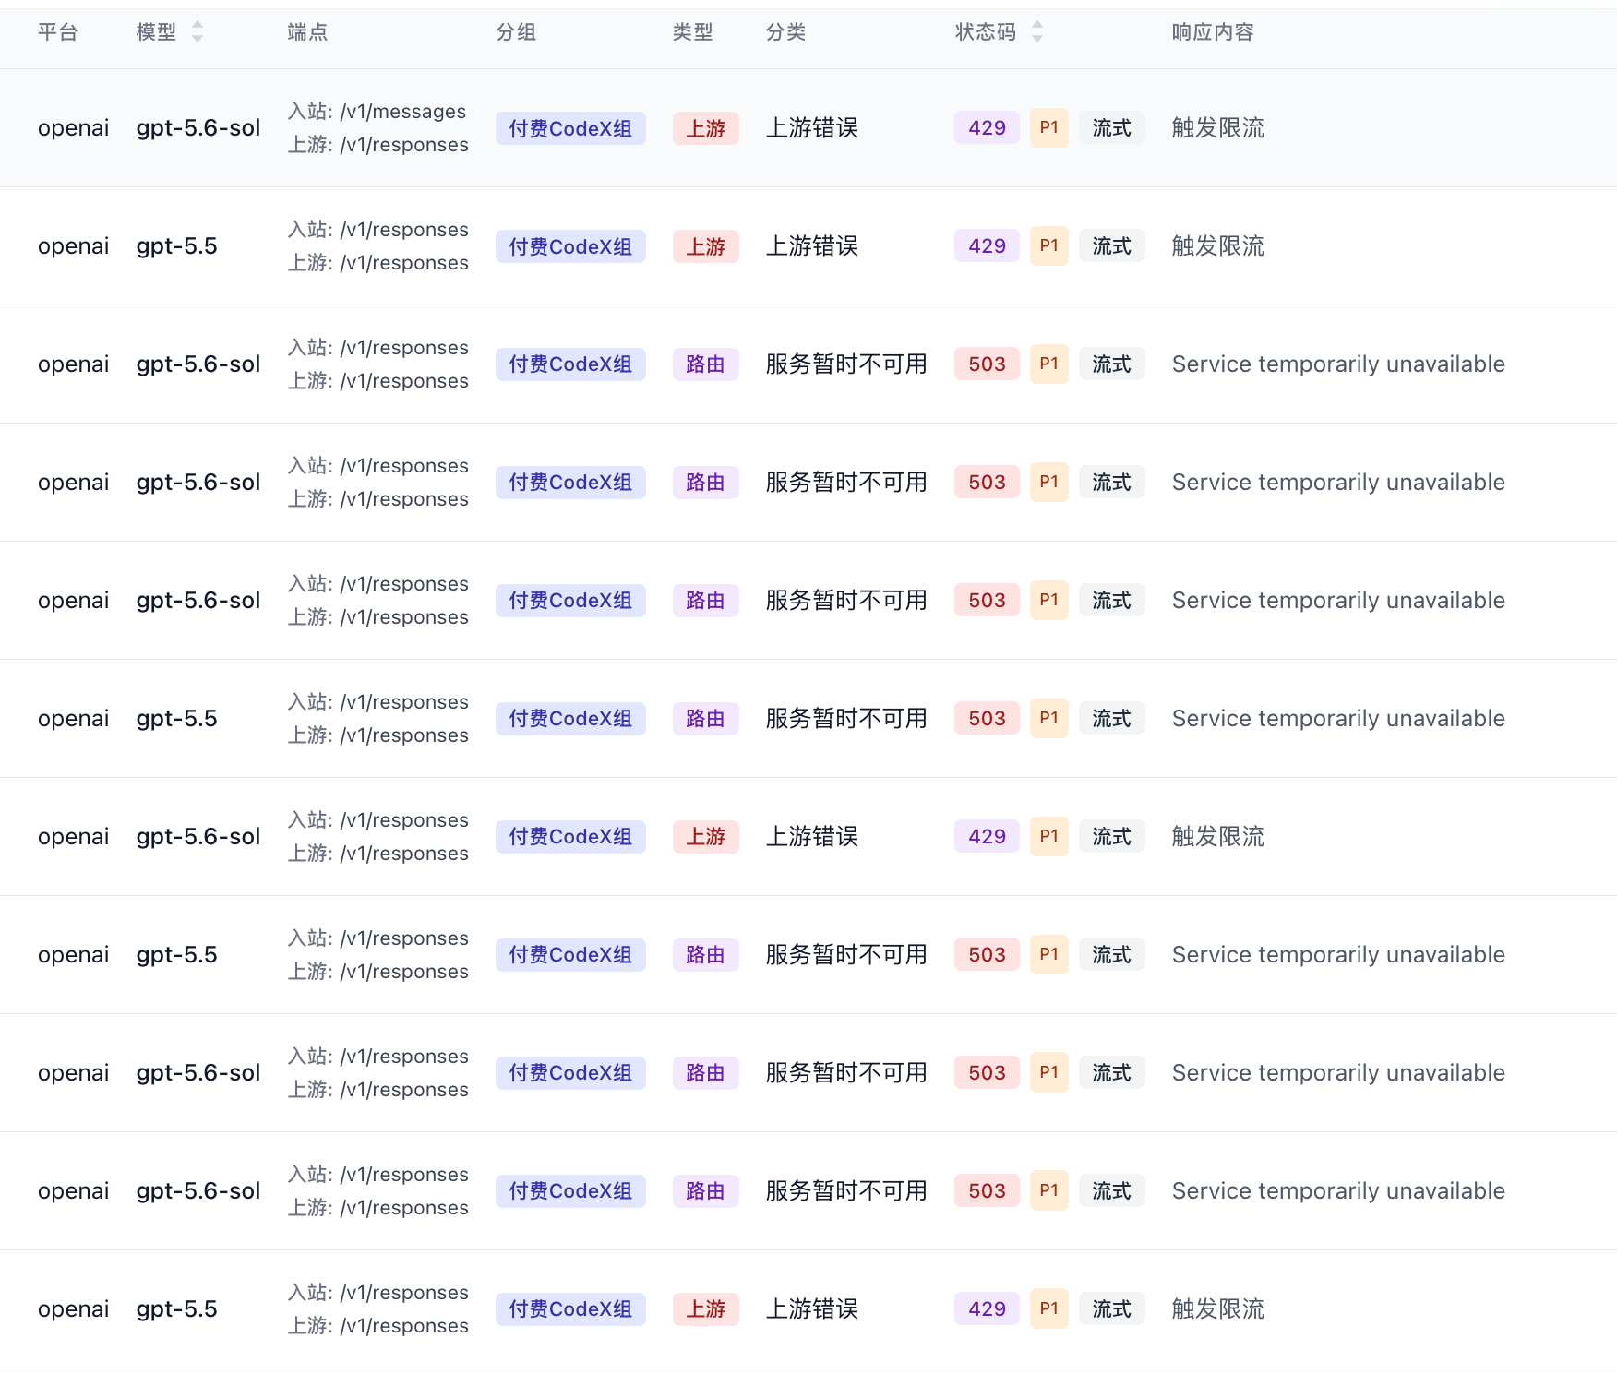This screenshot has height=1386, width=1617.
Task: Click 429 badge in the first gpt-5.5 row
Action: 987,246
